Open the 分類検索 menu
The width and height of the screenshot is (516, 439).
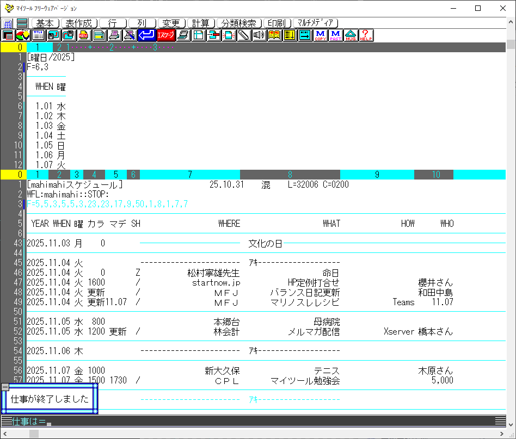coord(239,23)
